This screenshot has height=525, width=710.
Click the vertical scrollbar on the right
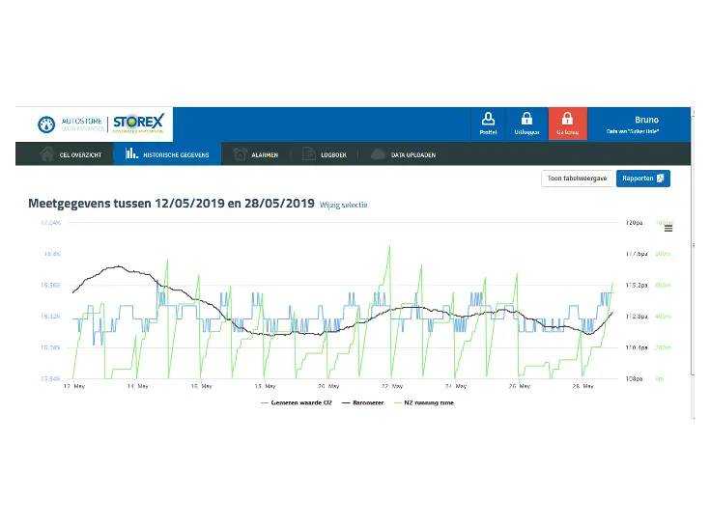tap(693, 261)
